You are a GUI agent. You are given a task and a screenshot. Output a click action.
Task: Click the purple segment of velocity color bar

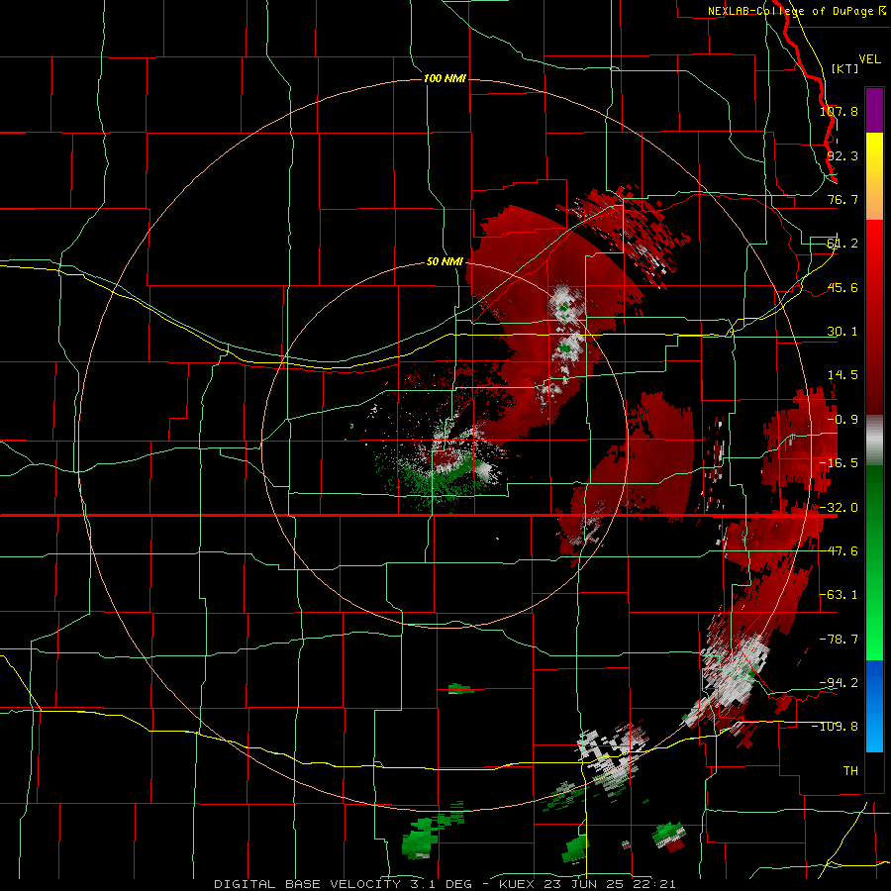coord(874,110)
